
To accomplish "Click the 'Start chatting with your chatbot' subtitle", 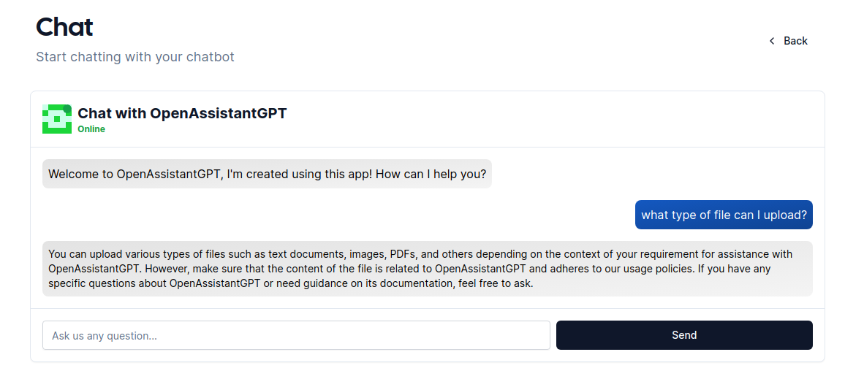I will click(x=135, y=57).
